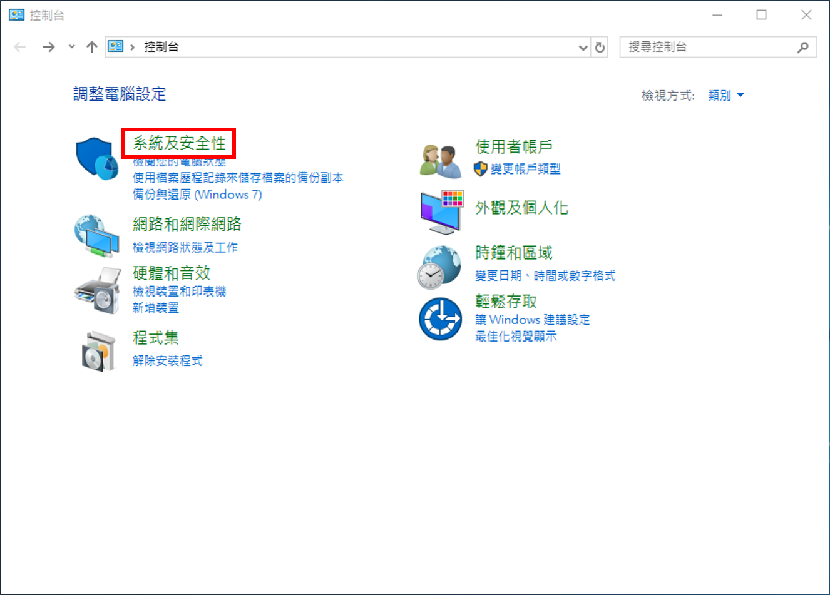Image resolution: width=830 pixels, height=595 pixels.
Task: Click the Control Panel title bar icon
Action: point(16,14)
